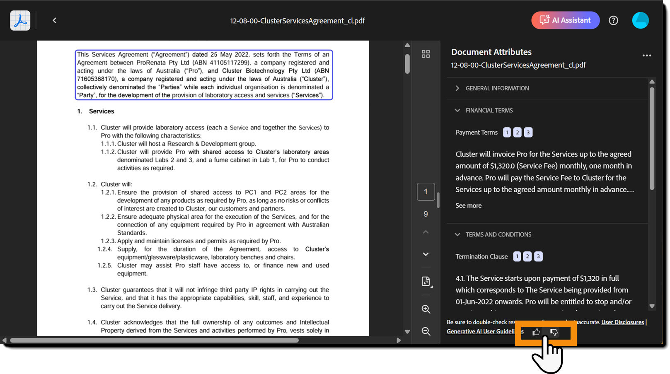Open the User Disclosures link

(x=623, y=322)
